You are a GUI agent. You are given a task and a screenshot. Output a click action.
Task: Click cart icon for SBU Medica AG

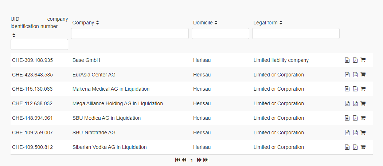point(363,118)
